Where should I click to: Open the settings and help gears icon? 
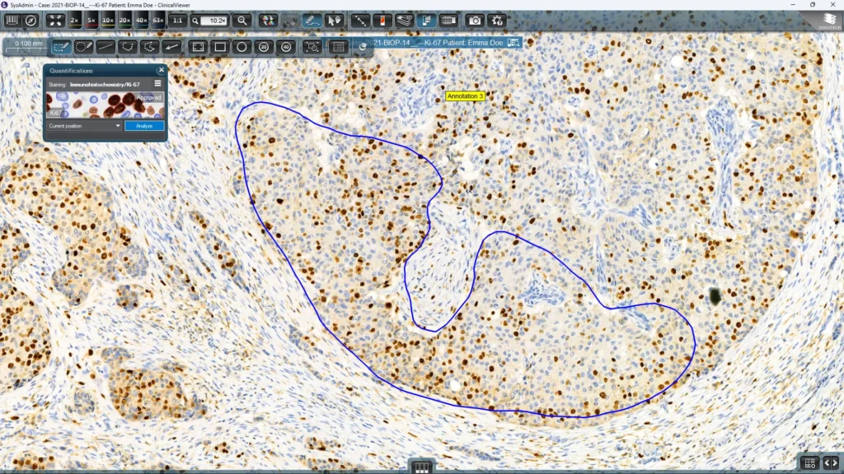[x=497, y=21]
